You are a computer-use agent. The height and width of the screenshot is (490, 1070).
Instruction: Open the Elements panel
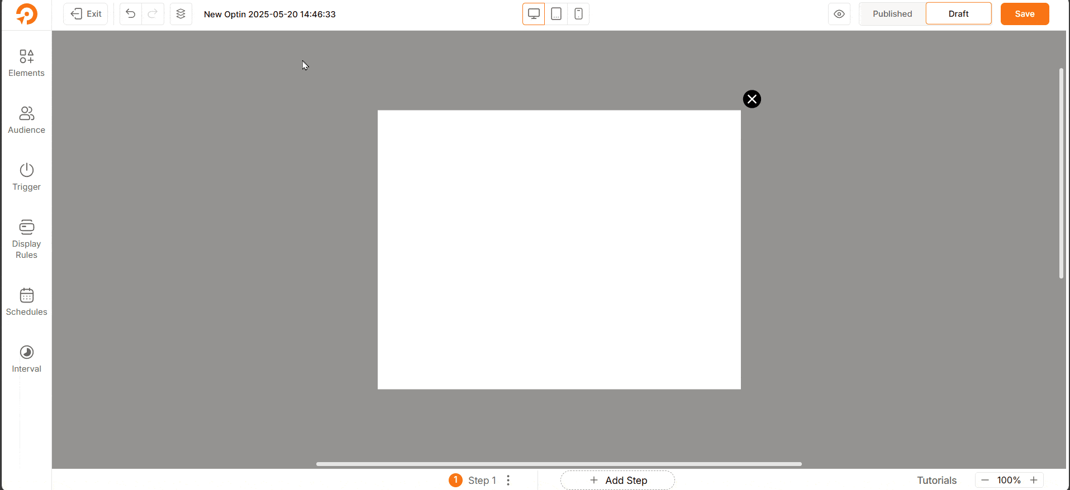pos(26,63)
